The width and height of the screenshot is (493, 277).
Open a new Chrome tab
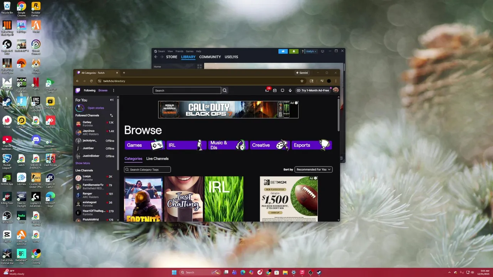[x=124, y=73]
